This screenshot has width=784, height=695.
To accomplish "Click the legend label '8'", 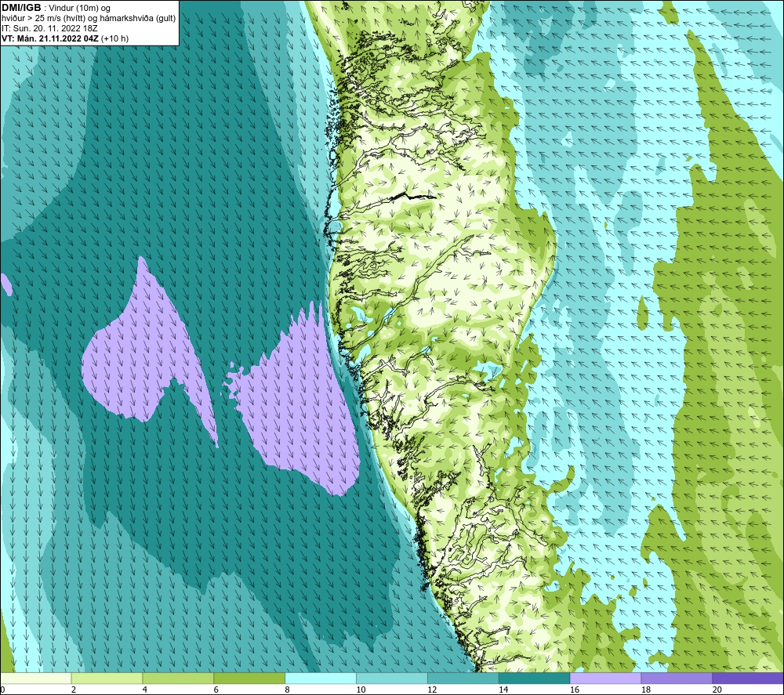I will click(287, 690).
